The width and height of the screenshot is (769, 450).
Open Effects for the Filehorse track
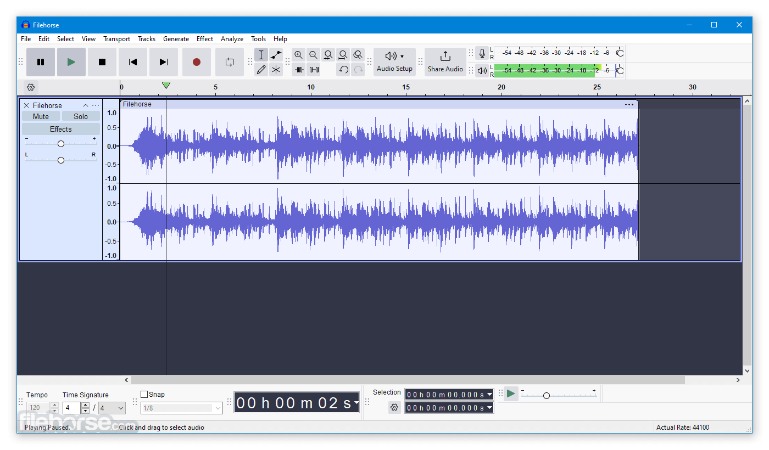61,129
